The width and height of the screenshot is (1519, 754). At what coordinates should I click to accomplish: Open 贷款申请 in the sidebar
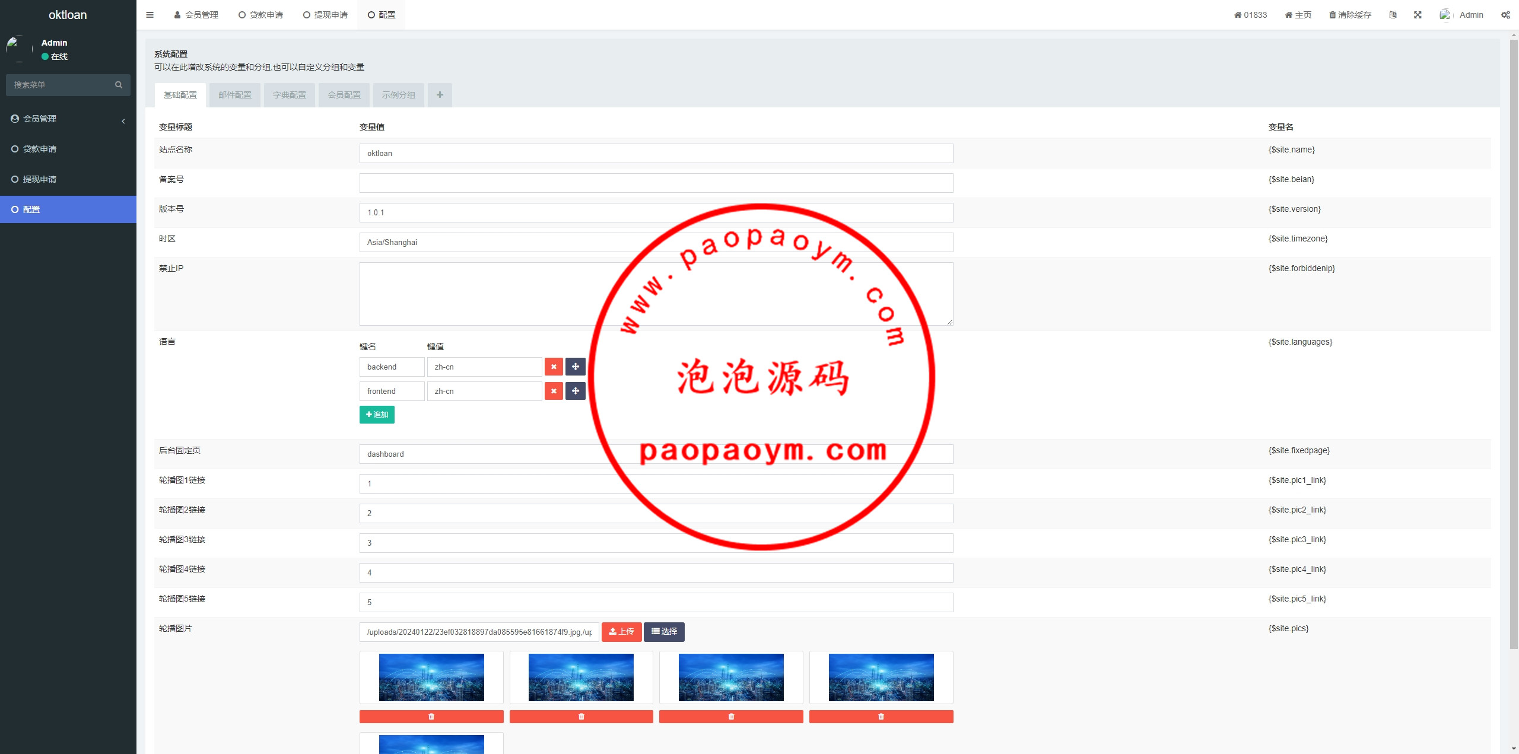68,149
